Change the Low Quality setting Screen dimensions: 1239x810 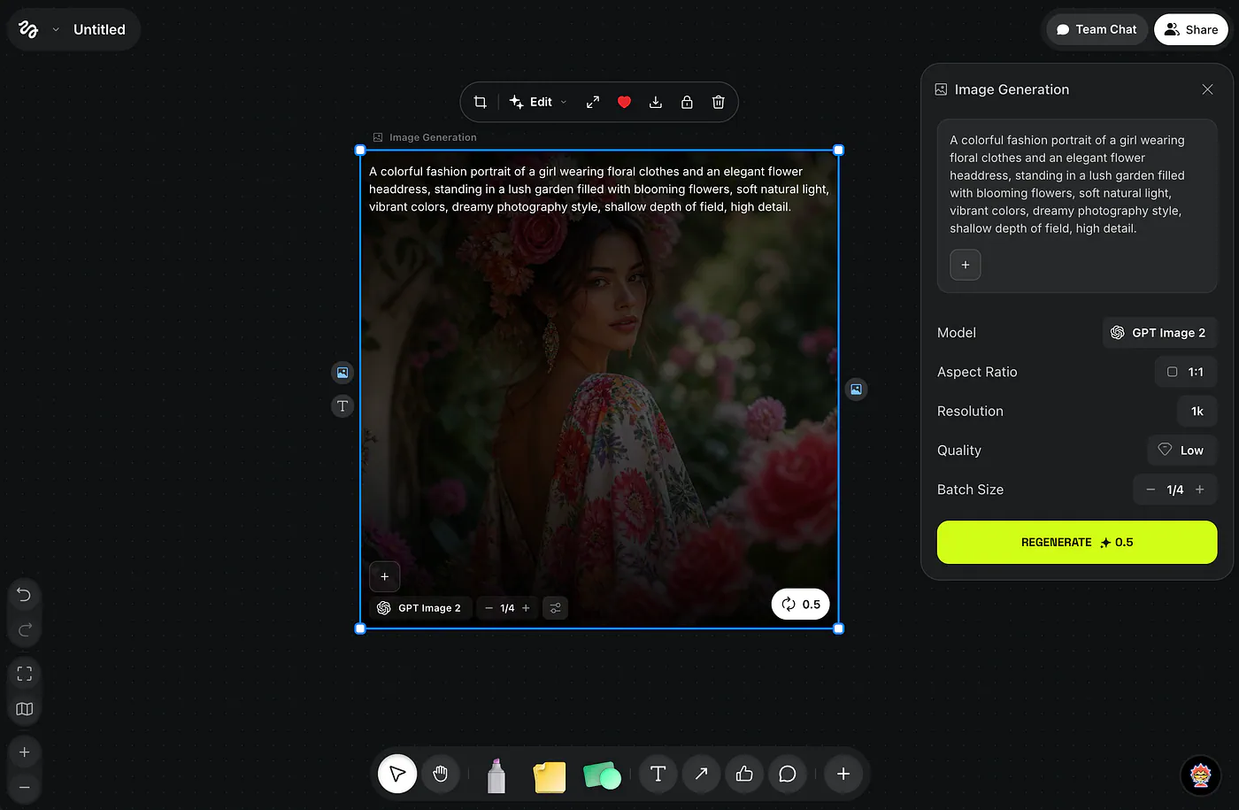click(1182, 450)
